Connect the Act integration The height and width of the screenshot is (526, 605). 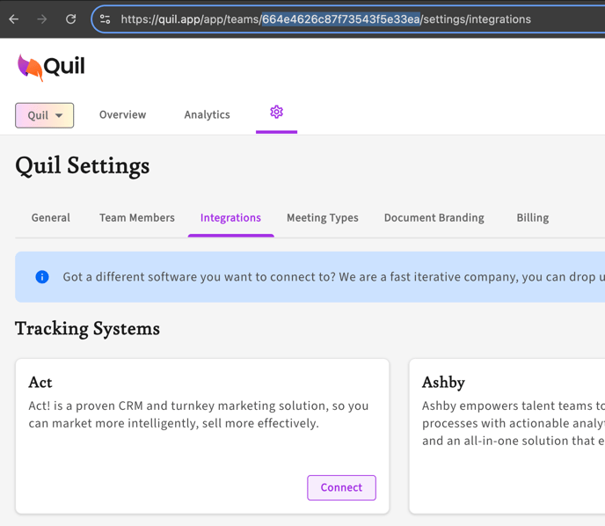tap(341, 488)
